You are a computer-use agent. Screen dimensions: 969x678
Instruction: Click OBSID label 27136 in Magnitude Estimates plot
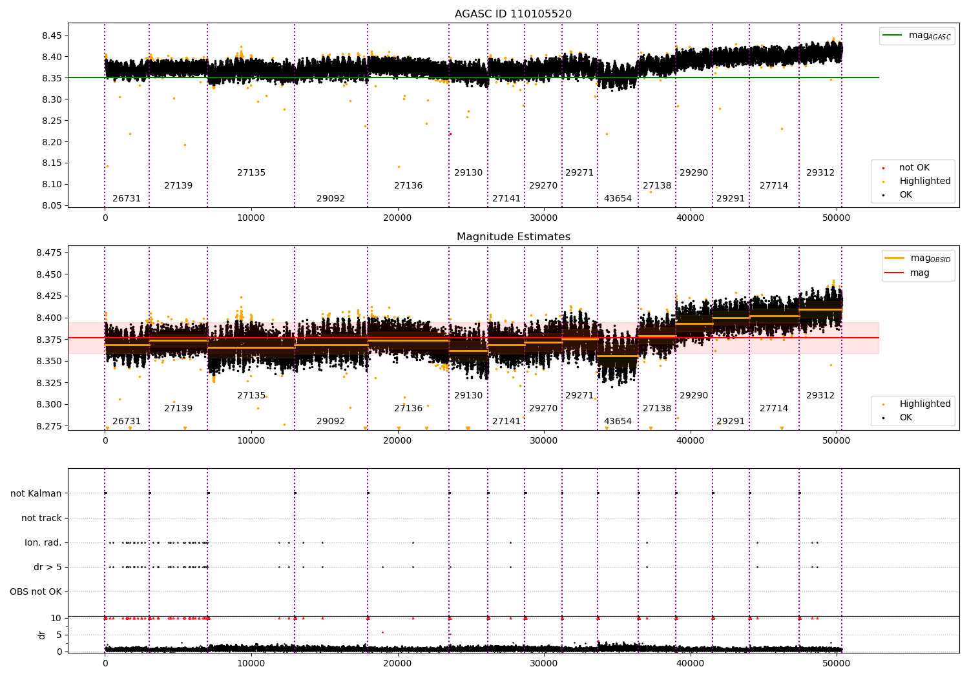pos(408,408)
